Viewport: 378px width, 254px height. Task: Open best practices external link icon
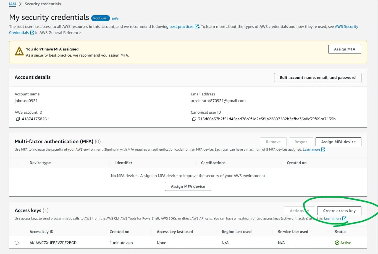coord(196,26)
